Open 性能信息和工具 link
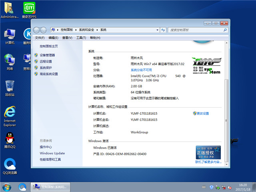The image size is (256, 192). 50,159
